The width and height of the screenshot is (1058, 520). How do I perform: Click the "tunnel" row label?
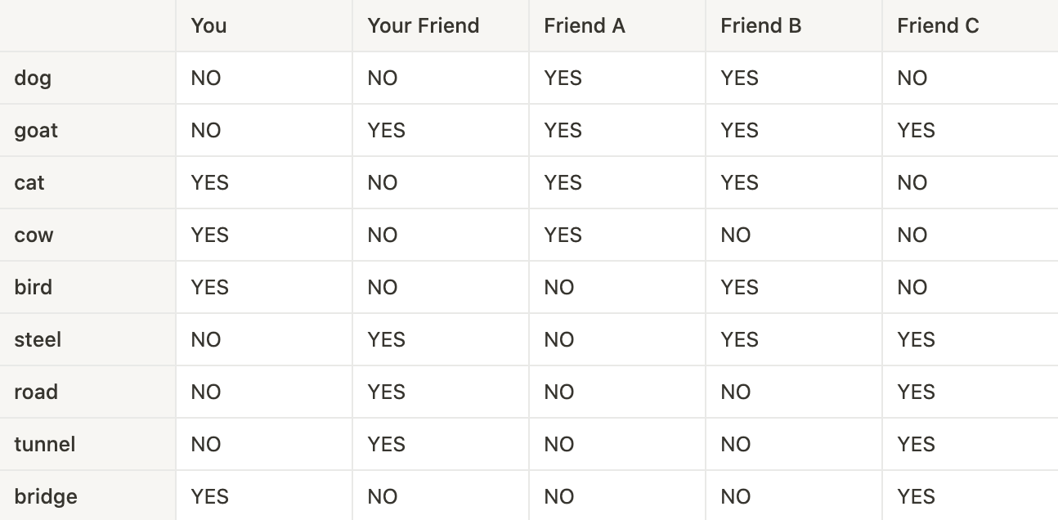44,444
